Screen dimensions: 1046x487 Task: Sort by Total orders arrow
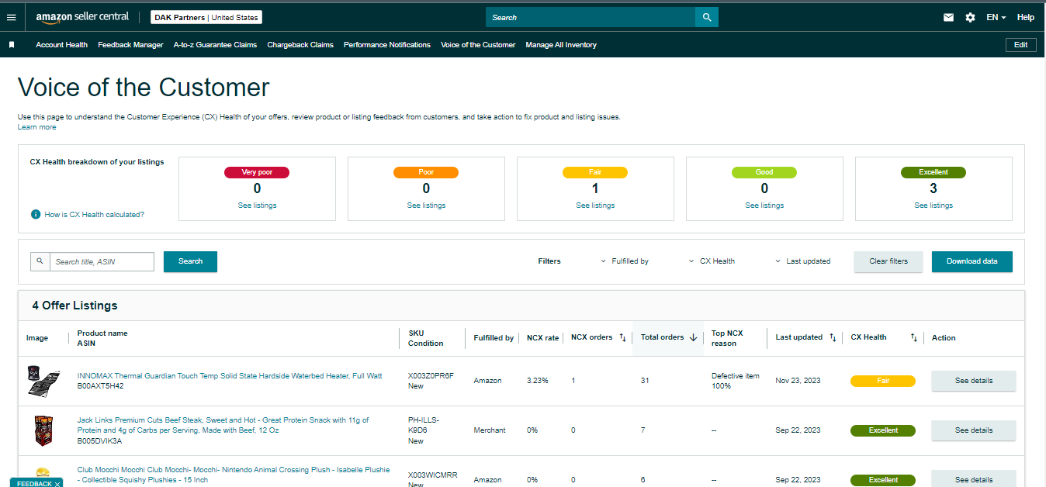point(693,337)
